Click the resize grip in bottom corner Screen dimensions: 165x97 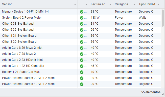(162, 94)
